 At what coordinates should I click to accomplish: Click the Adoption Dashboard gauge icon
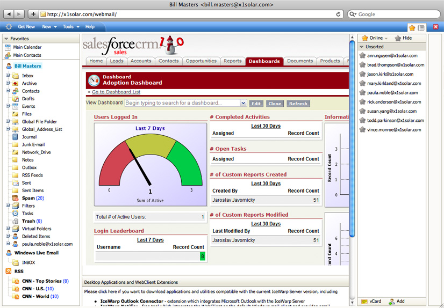[94, 80]
